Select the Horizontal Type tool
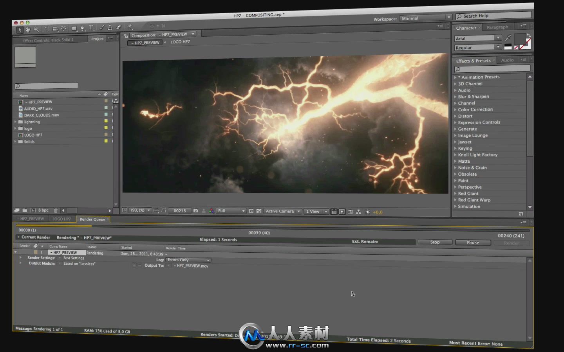 91,28
